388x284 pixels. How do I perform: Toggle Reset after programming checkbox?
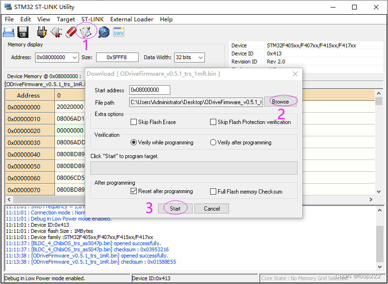coord(133,191)
